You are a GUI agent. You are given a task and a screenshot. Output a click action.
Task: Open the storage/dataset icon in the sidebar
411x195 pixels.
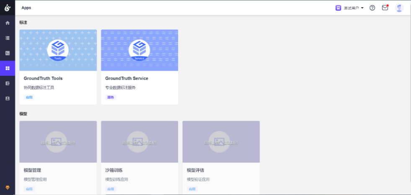7,38
